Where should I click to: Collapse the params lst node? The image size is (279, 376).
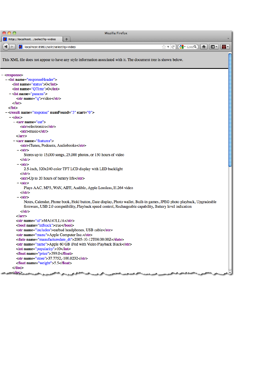[10, 94]
